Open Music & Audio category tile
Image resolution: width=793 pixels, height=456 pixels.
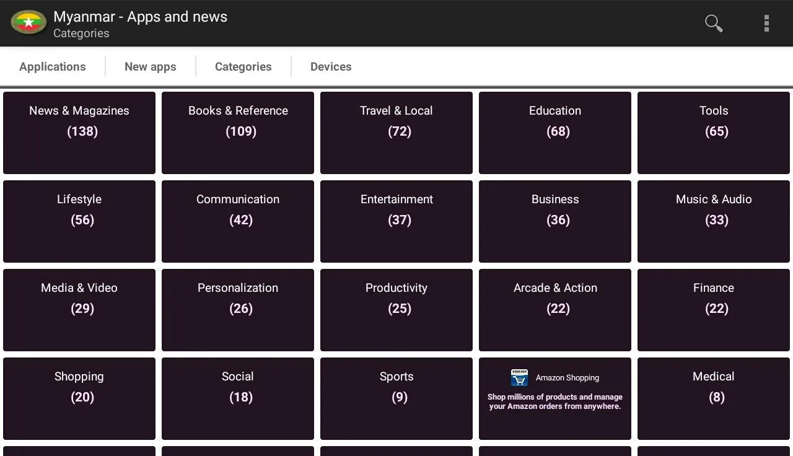click(714, 221)
